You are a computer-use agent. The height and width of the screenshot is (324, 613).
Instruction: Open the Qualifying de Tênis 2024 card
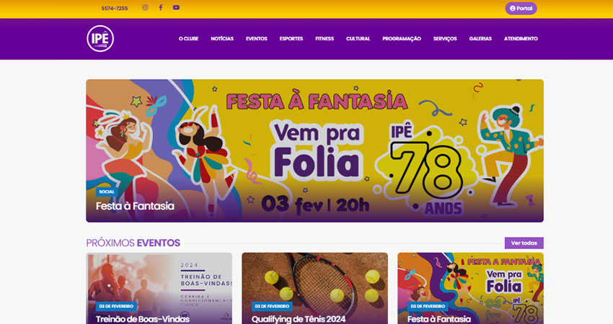point(314,288)
